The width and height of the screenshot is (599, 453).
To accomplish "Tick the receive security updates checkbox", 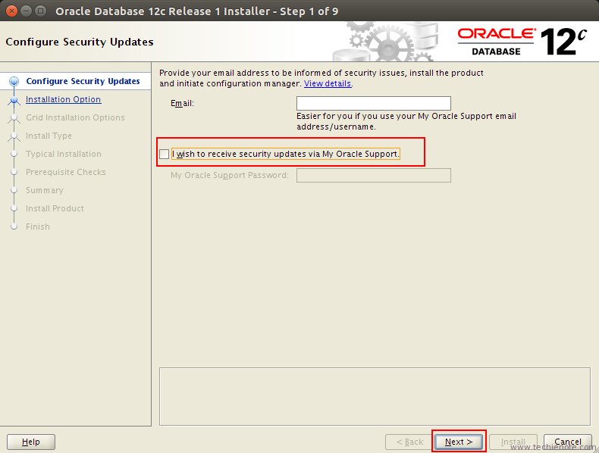I will click(165, 154).
